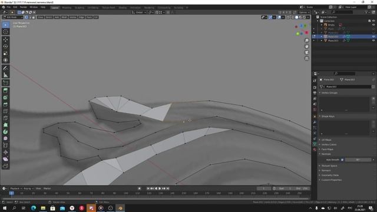The image size is (377, 212).
Task: Open the Material properties tab
Action: pos(315,150)
